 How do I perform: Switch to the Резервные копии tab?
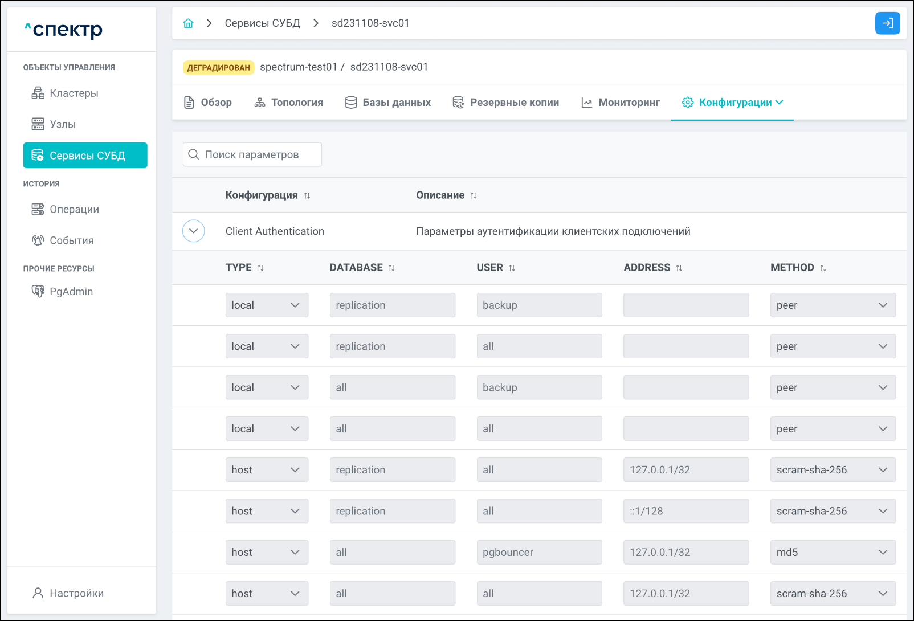point(505,103)
